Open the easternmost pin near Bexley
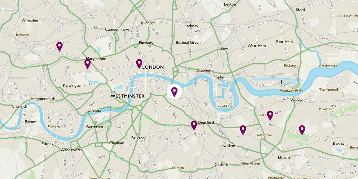358x179 pixels. (302, 130)
